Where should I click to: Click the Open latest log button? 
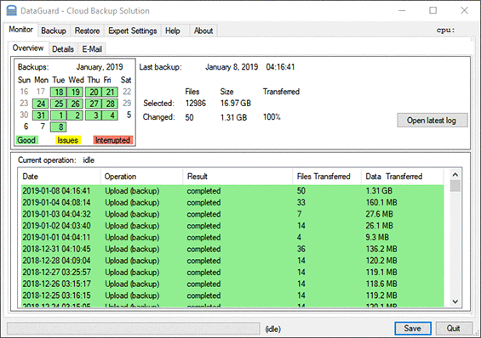pos(432,121)
